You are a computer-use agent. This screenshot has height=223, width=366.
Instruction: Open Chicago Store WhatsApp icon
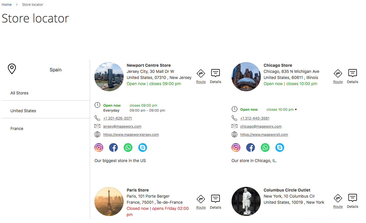tap(265, 148)
